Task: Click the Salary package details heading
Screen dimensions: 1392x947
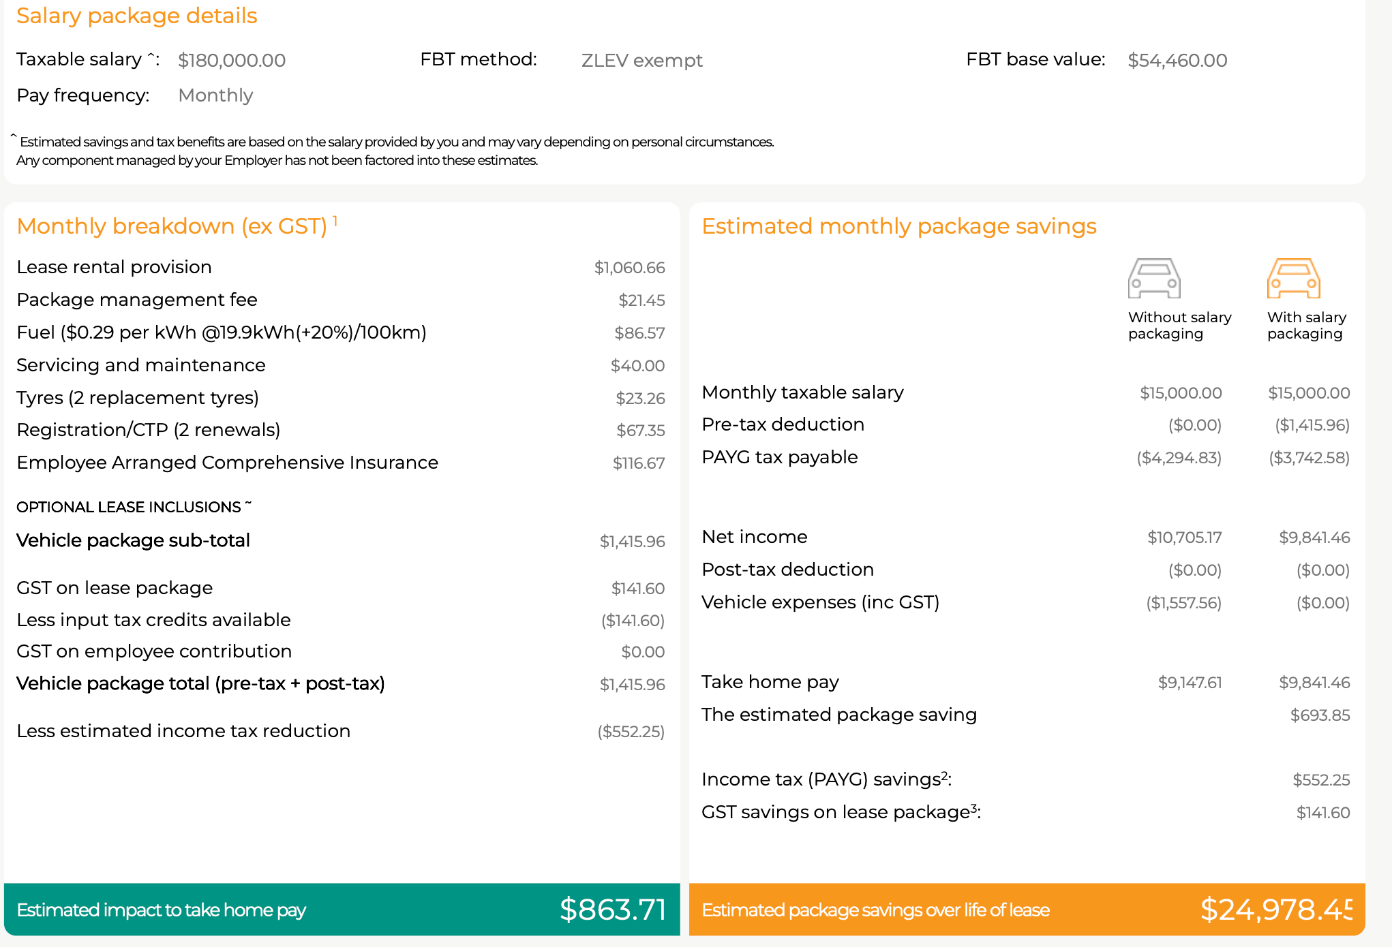Action: (136, 16)
